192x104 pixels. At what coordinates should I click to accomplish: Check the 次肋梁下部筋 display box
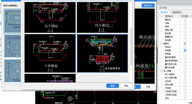click(185, 91)
